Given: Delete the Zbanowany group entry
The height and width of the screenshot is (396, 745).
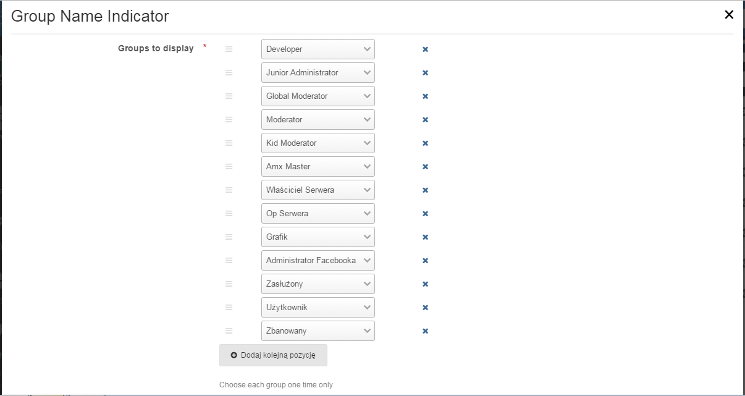Looking at the screenshot, I should click(x=425, y=331).
